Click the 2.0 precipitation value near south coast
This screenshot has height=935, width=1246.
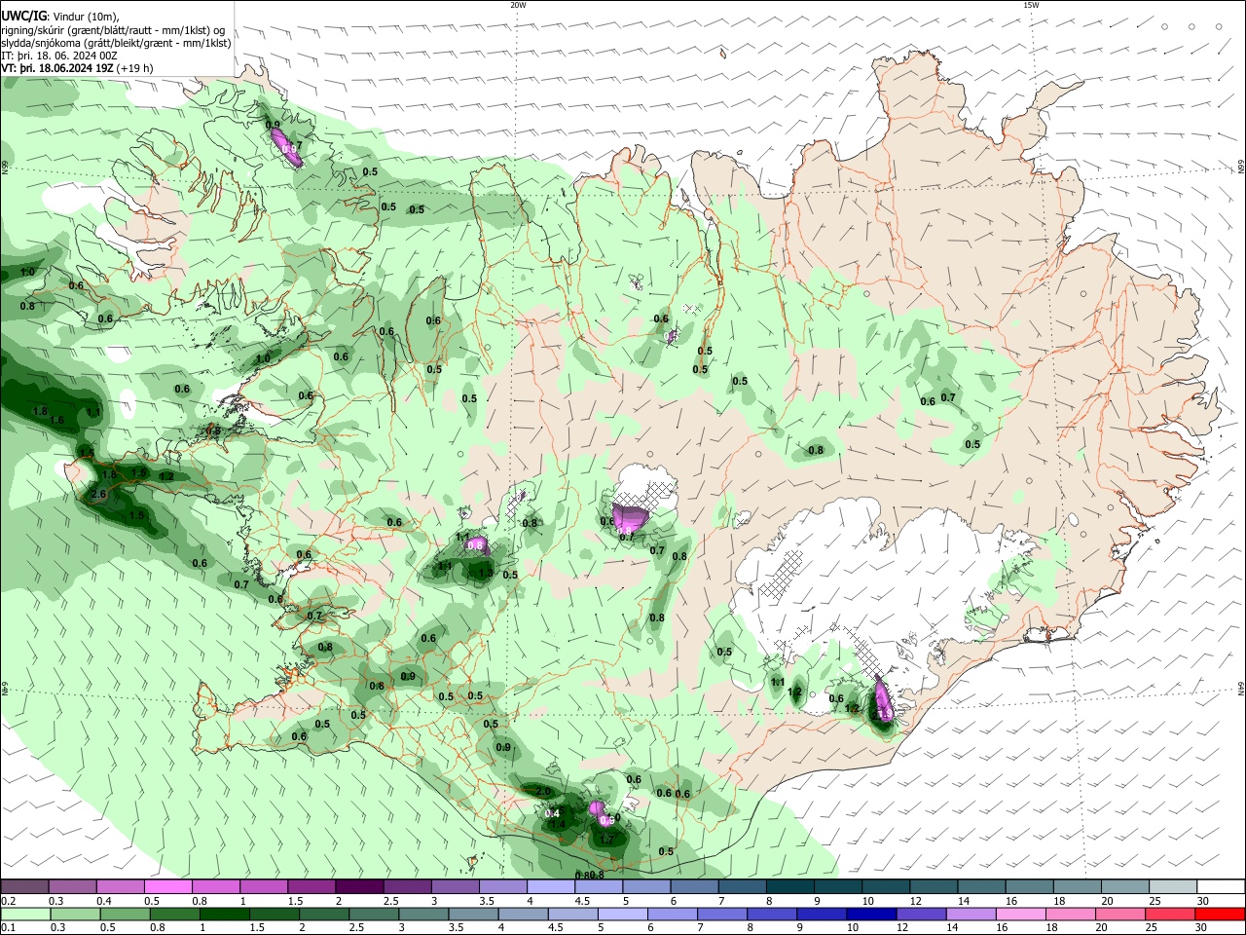pos(543,792)
